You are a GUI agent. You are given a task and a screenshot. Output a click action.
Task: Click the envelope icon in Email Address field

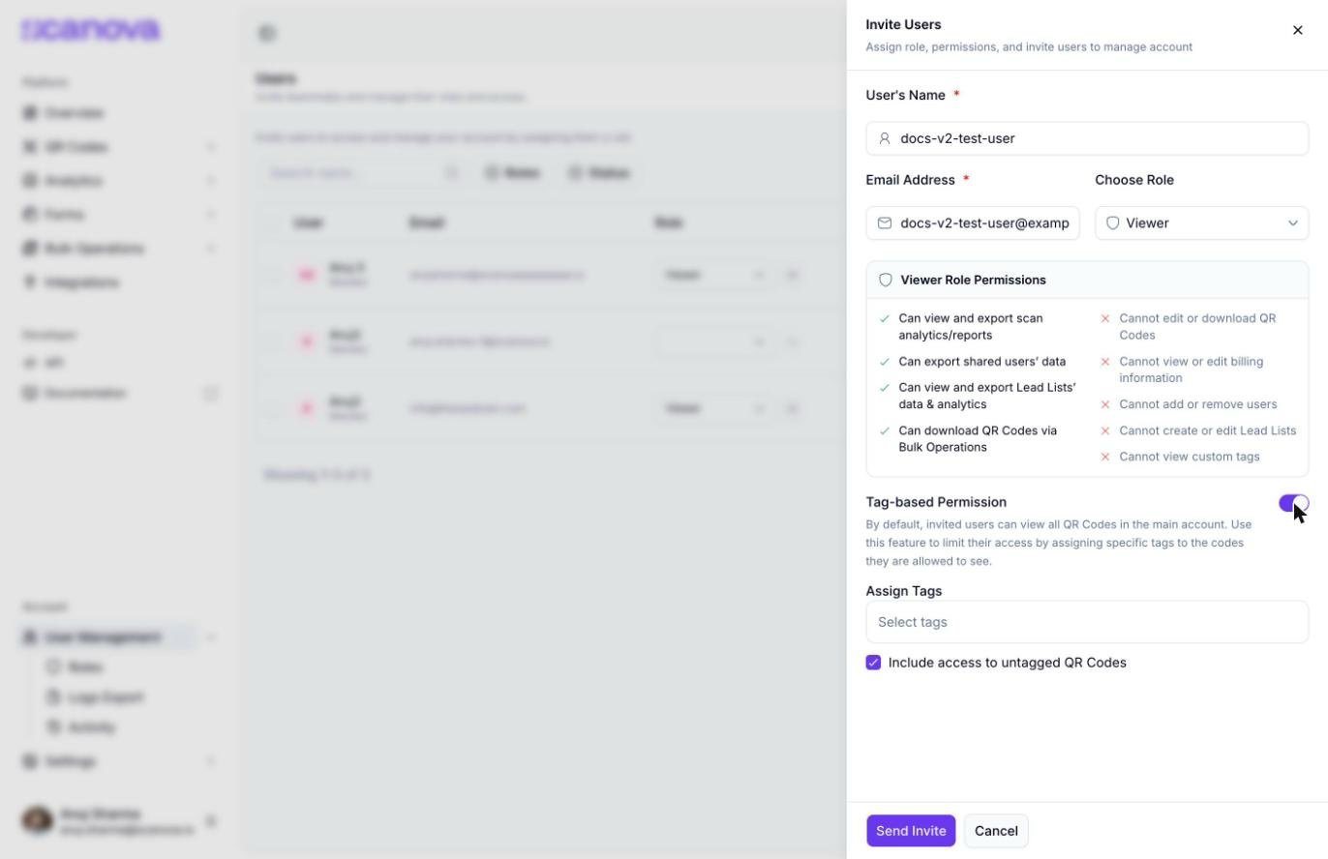[x=885, y=222]
